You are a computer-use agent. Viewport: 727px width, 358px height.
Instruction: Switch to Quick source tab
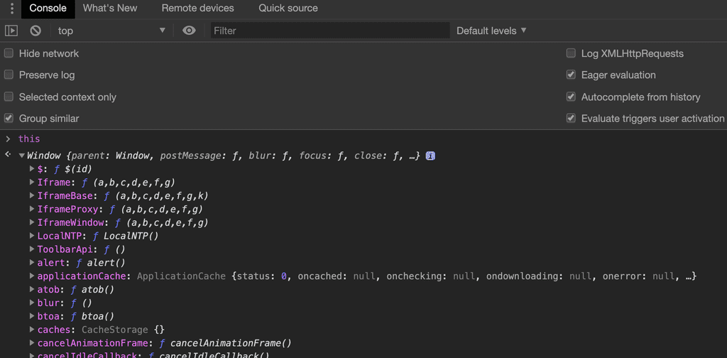[x=288, y=9]
